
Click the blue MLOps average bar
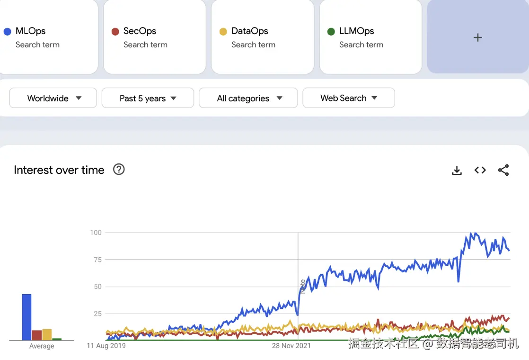(26, 317)
